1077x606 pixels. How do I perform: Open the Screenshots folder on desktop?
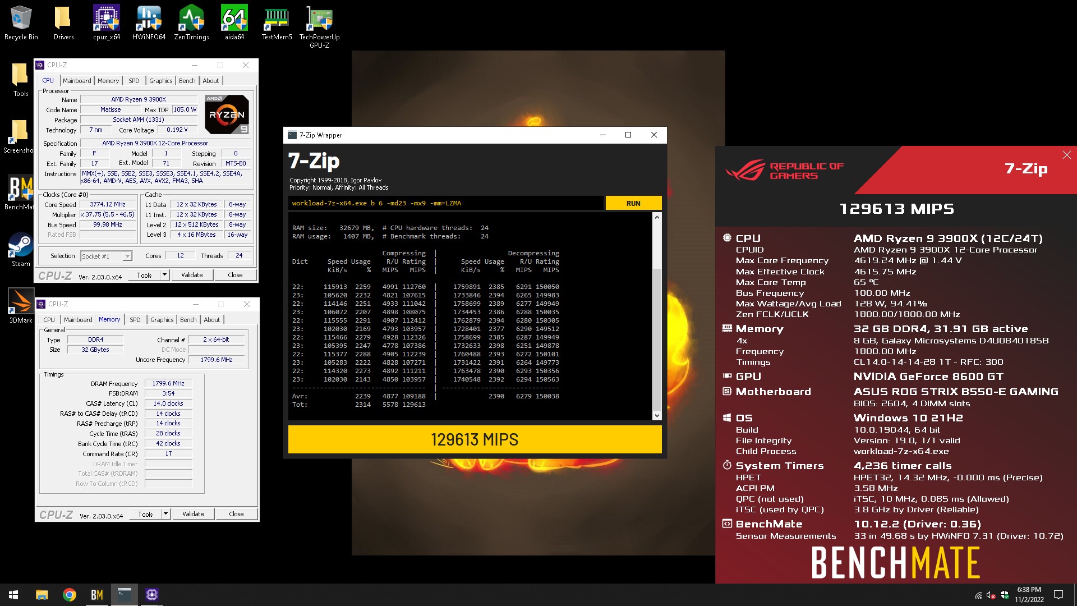[x=19, y=136]
